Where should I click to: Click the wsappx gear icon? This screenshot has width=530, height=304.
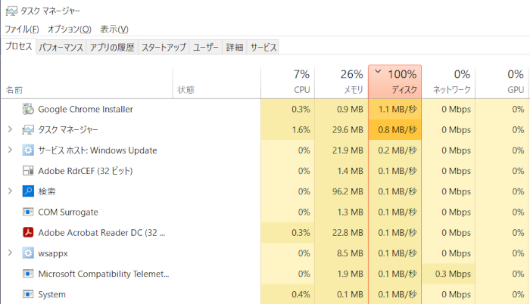pyautogui.click(x=28, y=253)
